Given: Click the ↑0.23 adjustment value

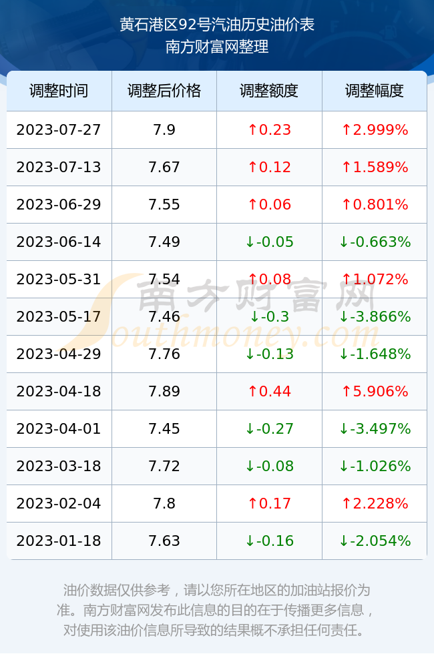Looking at the screenshot, I should (x=269, y=129).
